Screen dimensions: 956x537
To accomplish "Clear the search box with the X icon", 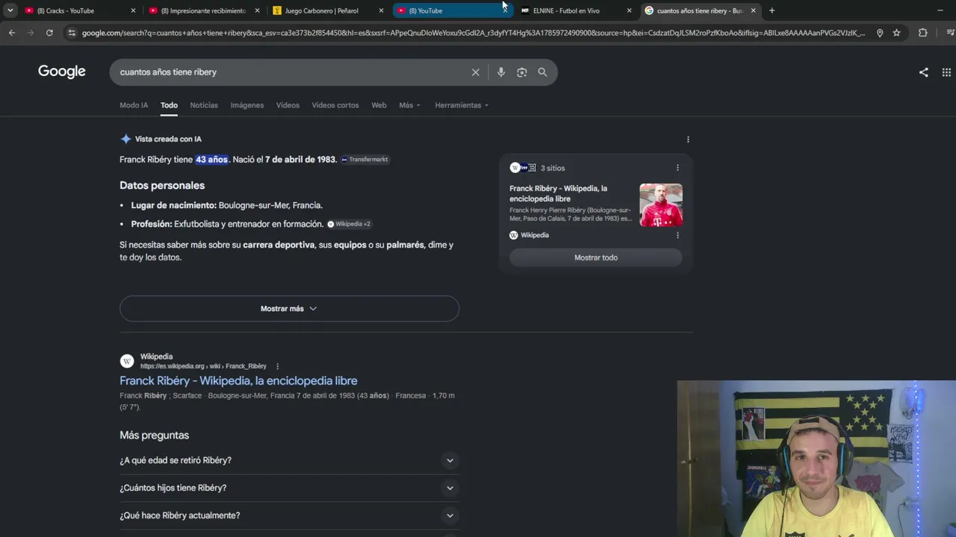I will click(475, 72).
